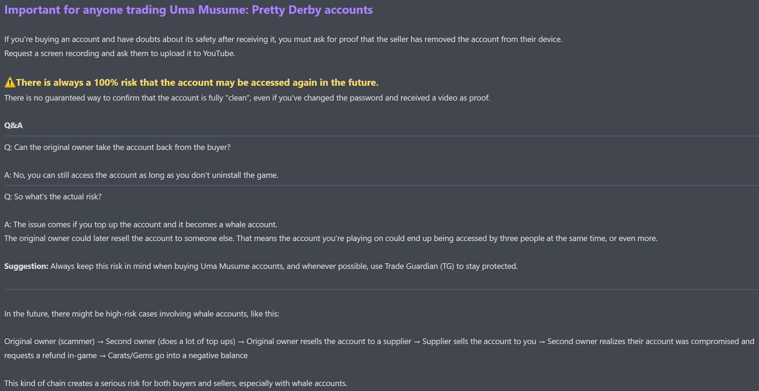The height and width of the screenshot is (391, 759).
Task: Click the line about whale account top up issue
Action: click(x=141, y=225)
